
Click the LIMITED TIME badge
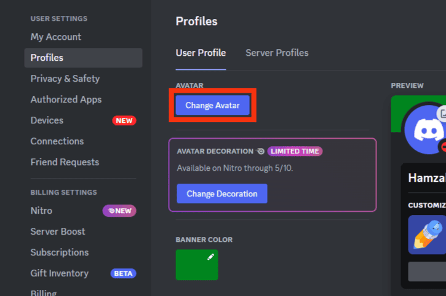pyautogui.click(x=295, y=152)
